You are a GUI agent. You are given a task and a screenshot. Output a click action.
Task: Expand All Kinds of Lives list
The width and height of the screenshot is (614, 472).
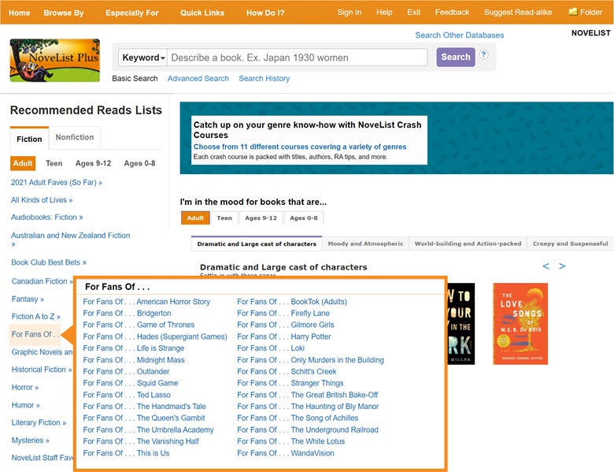pos(42,200)
